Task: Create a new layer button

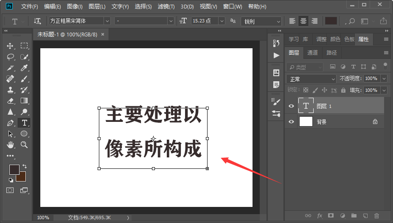Action: (x=365, y=215)
